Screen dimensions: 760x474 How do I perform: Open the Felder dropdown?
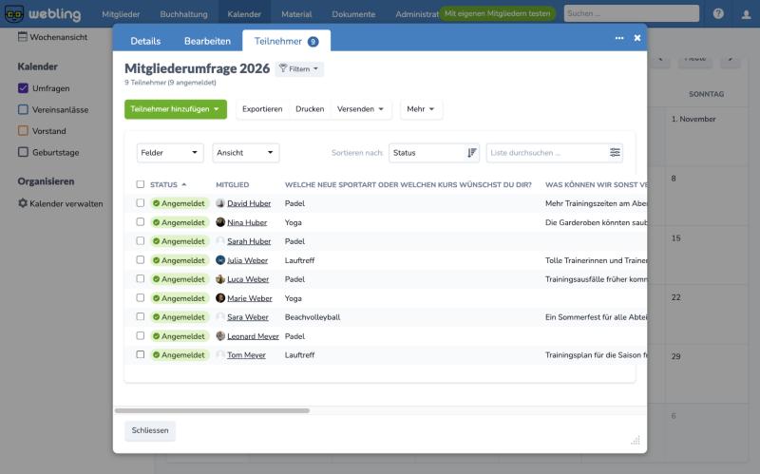tap(170, 153)
